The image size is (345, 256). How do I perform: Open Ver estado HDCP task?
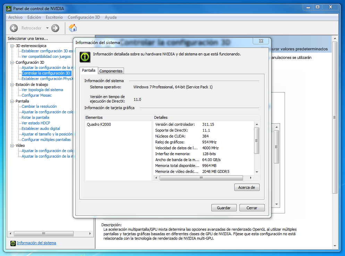(36, 123)
